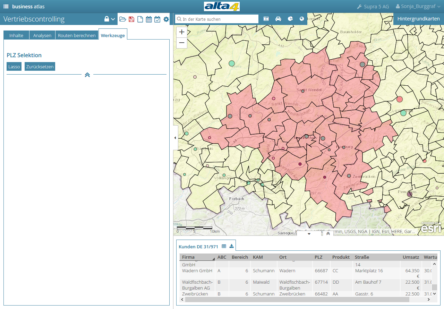Click the card icon right of map search

pos(266,19)
